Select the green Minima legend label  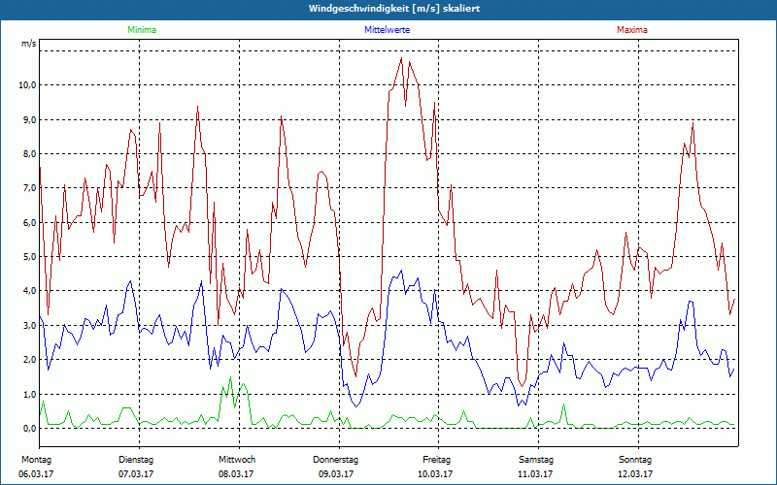click(142, 30)
